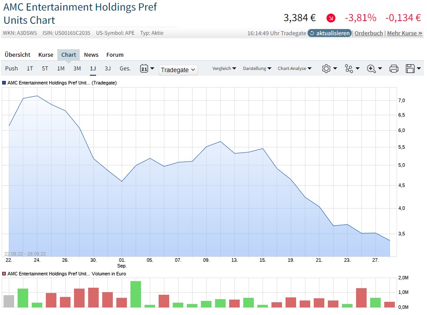The image size is (427, 315).
Task: Print the chart with printer icon
Action: pyautogui.click(x=394, y=69)
